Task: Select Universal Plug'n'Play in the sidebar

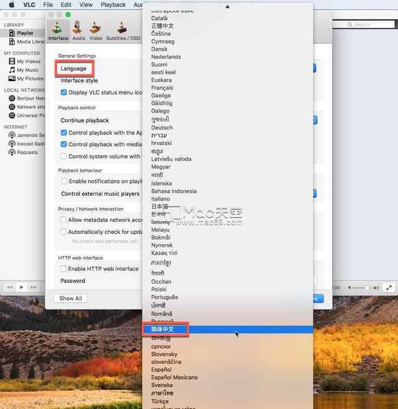Action: [27, 116]
